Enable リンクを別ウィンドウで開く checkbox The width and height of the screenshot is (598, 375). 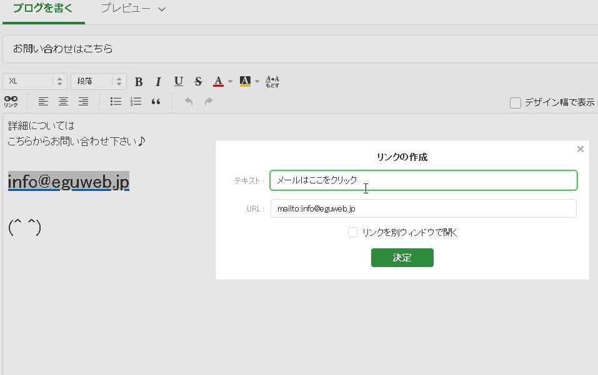pos(353,232)
